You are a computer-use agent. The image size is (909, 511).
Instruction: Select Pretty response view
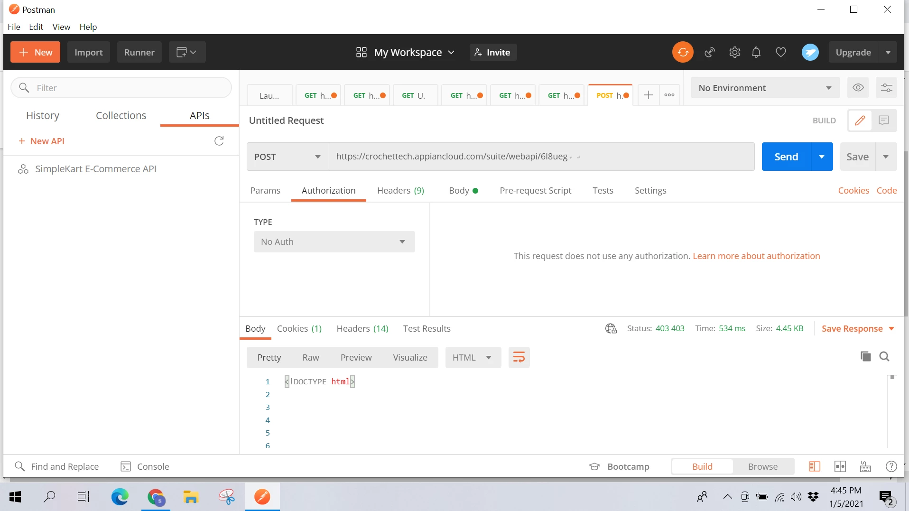tap(269, 357)
